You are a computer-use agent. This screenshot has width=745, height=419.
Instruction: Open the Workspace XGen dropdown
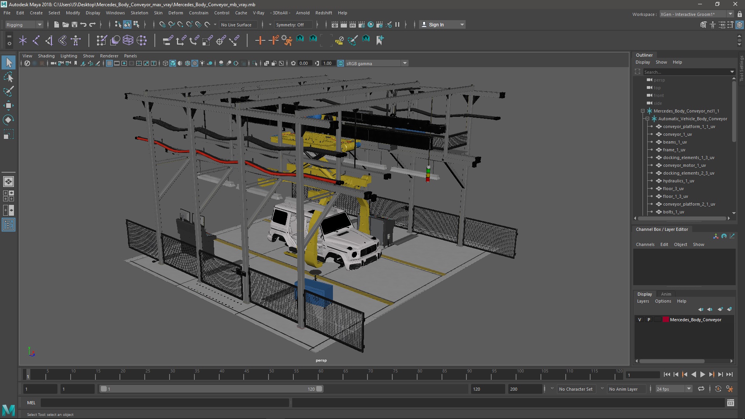tap(696, 14)
